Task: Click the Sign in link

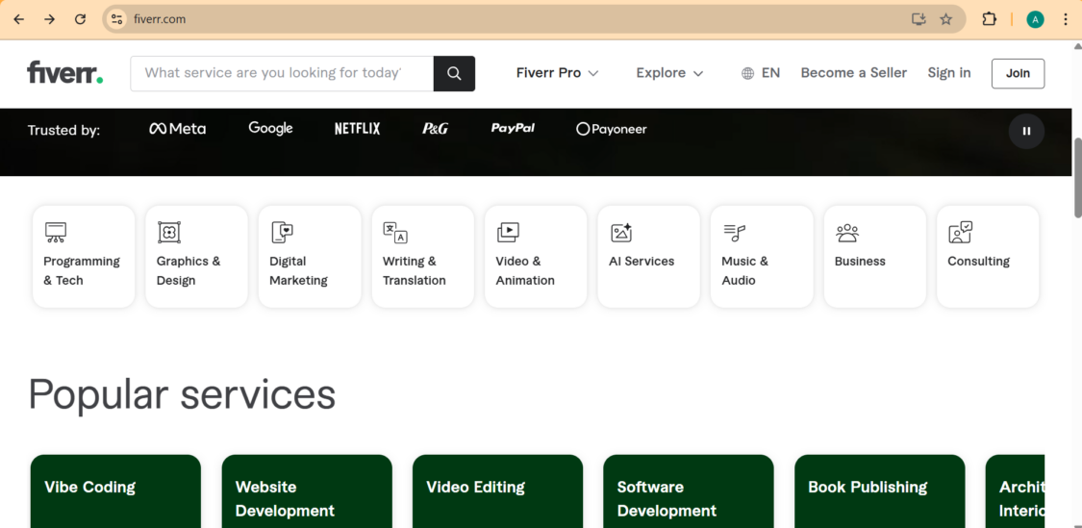Action: (x=949, y=73)
